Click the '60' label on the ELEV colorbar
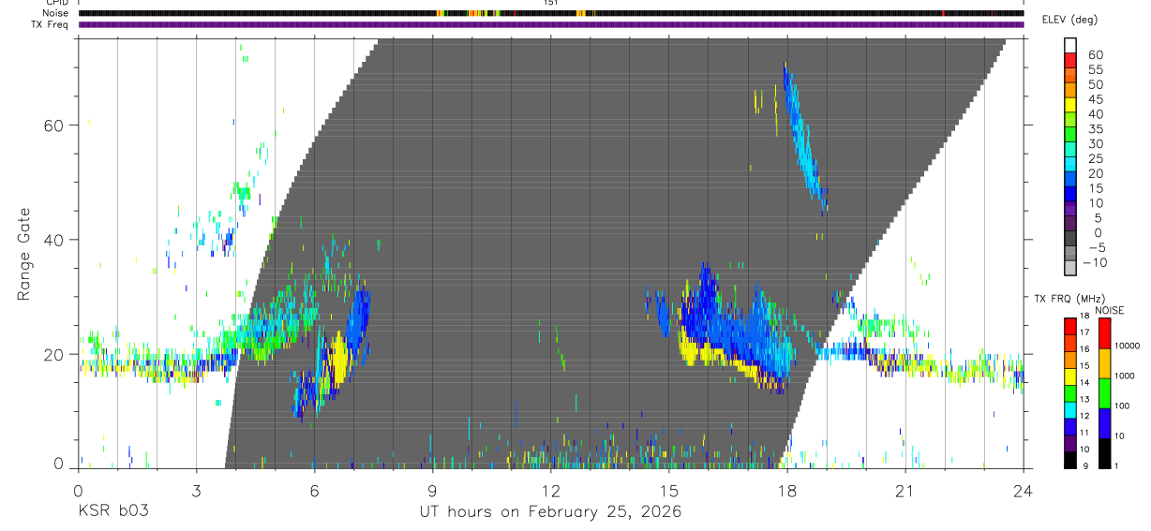Image resolution: width=1151 pixels, height=531 pixels. click(x=1096, y=55)
